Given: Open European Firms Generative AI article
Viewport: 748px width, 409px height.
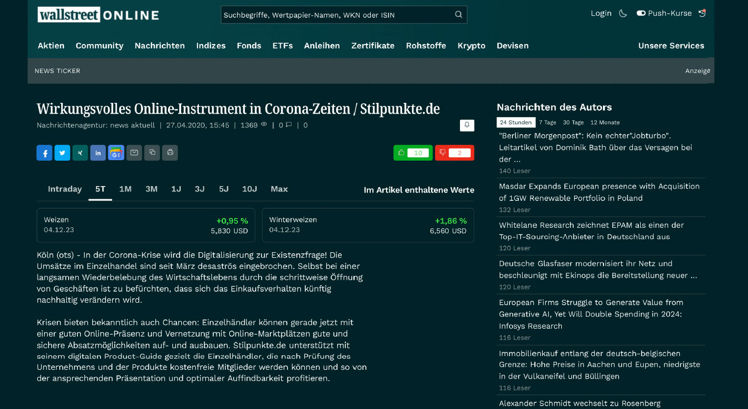Looking at the screenshot, I should (x=591, y=314).
